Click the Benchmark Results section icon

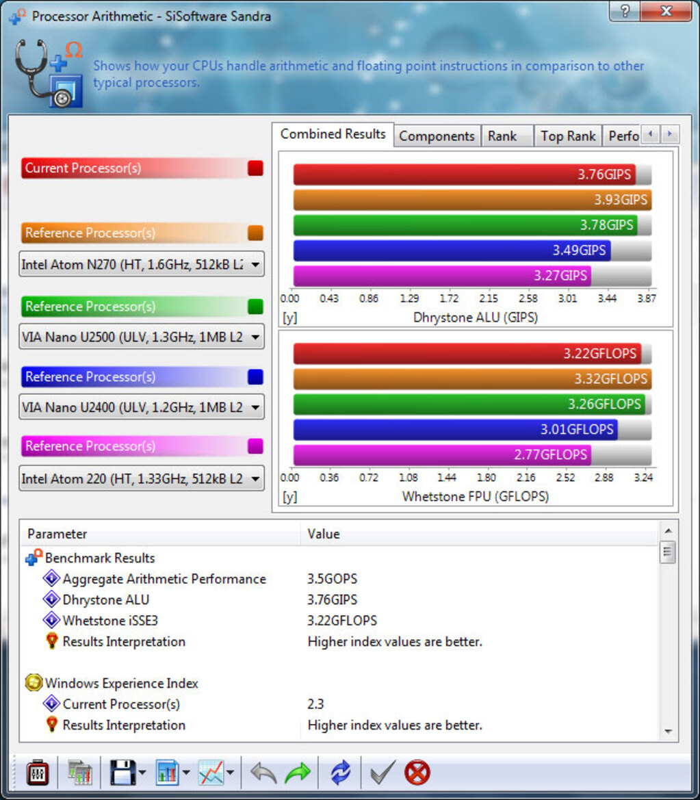coord(34,558)
